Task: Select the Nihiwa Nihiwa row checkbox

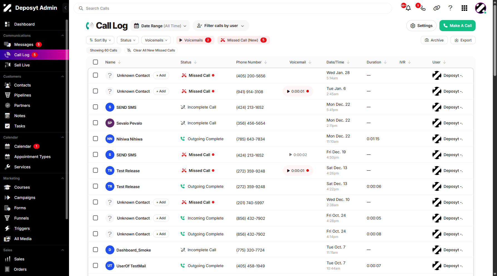Action: [x=95, y=139]
